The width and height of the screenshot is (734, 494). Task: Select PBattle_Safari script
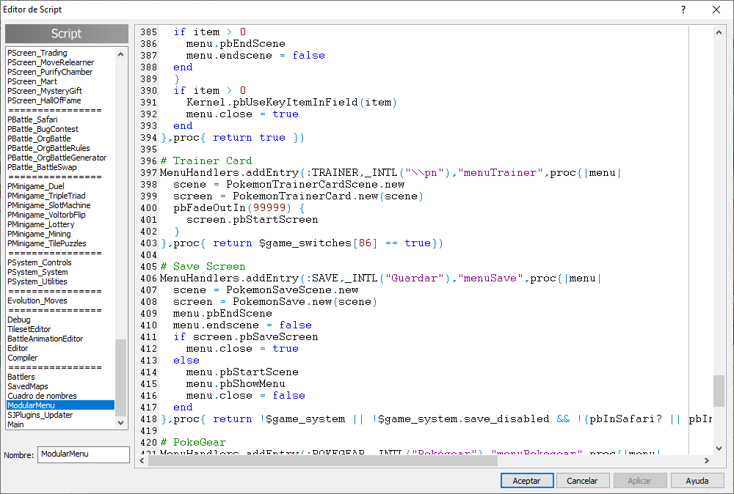pyautogui.click(x=32, y=119)
